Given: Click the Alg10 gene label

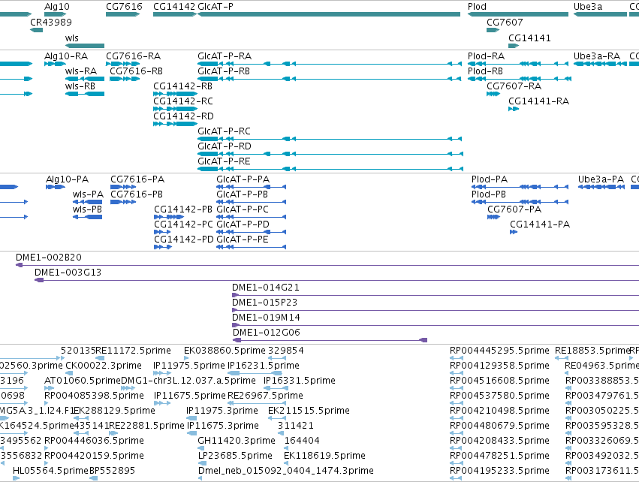Looking at the screenshot, I should coord(56,7).
